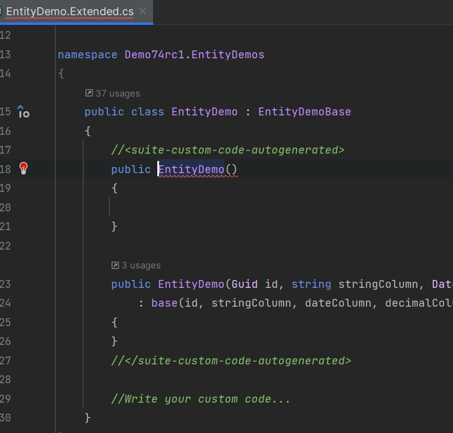Click line number 23 in the gutter
The height and width of the screenshot is (433, 453).
[6, 284]
